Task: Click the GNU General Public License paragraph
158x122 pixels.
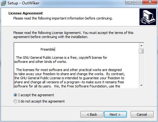Action: (61, 59)
